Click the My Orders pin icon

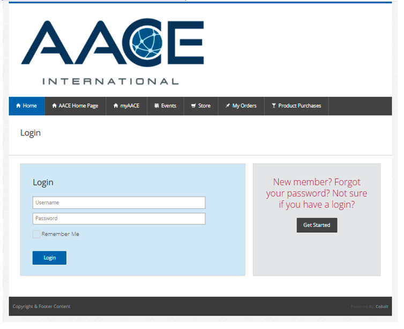tap(228, 106)
